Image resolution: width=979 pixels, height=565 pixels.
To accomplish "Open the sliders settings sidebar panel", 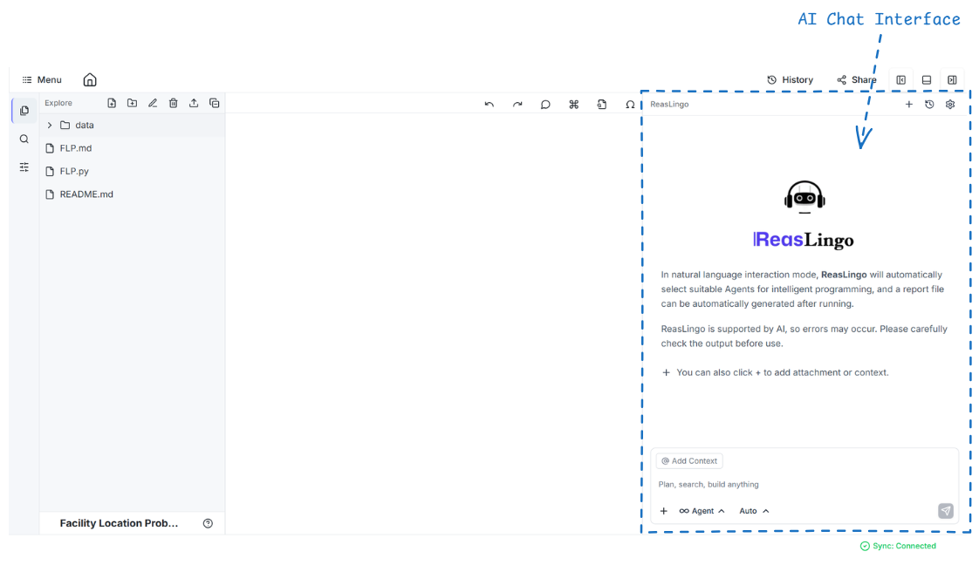I will (x=24, y=167).
